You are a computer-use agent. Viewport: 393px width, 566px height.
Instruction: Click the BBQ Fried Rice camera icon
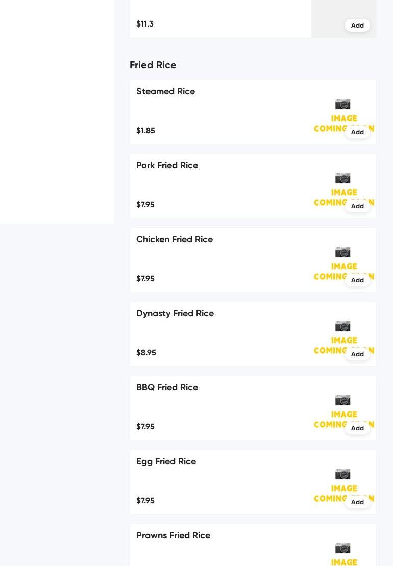point(343,400)
